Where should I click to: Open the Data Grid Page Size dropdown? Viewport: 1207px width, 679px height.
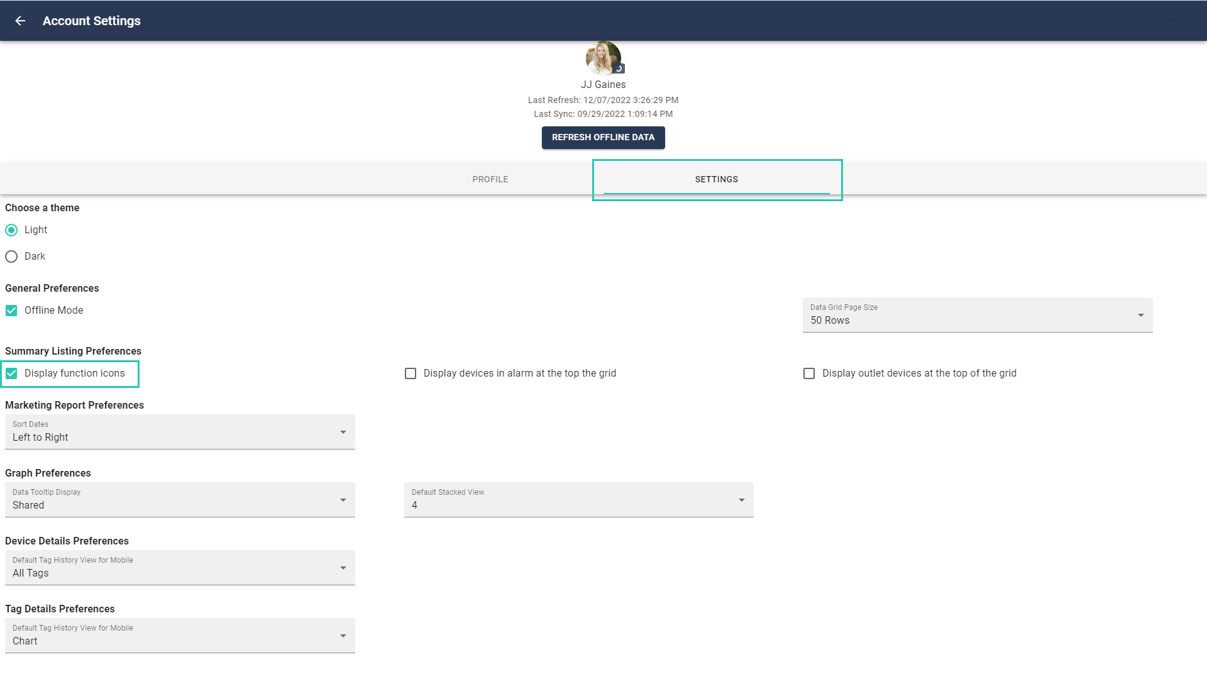[x=978, y=315]
